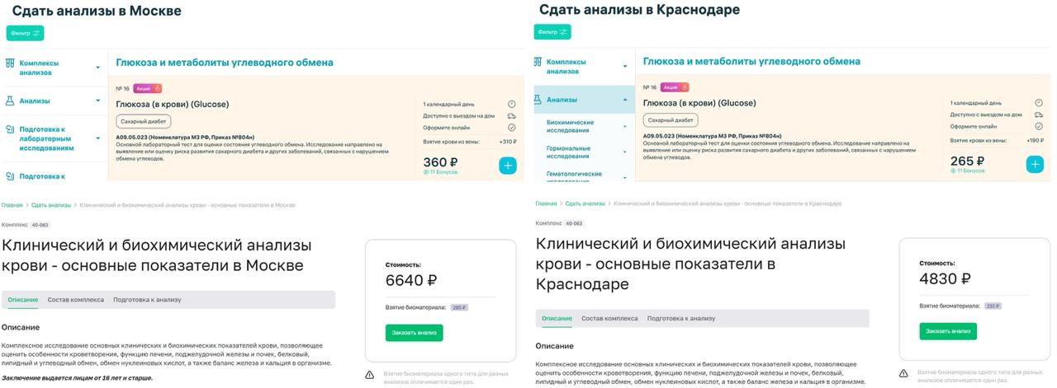Click the checkmark icon next to Оформите онлайн in Moscow card
This screenshot has width=1057, height=388.
point(512,128)
